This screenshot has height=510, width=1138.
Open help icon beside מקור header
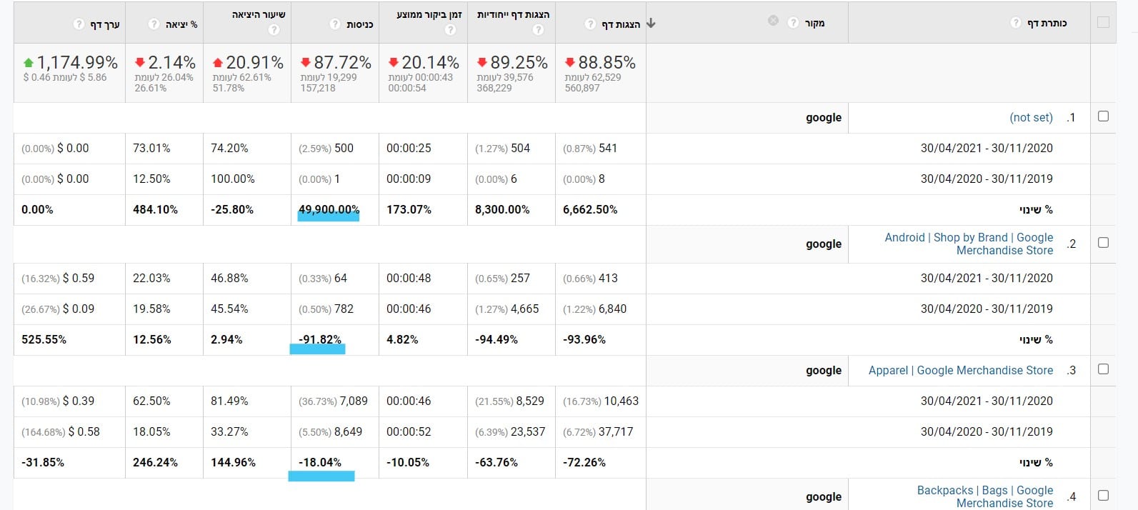click(793, 23)
